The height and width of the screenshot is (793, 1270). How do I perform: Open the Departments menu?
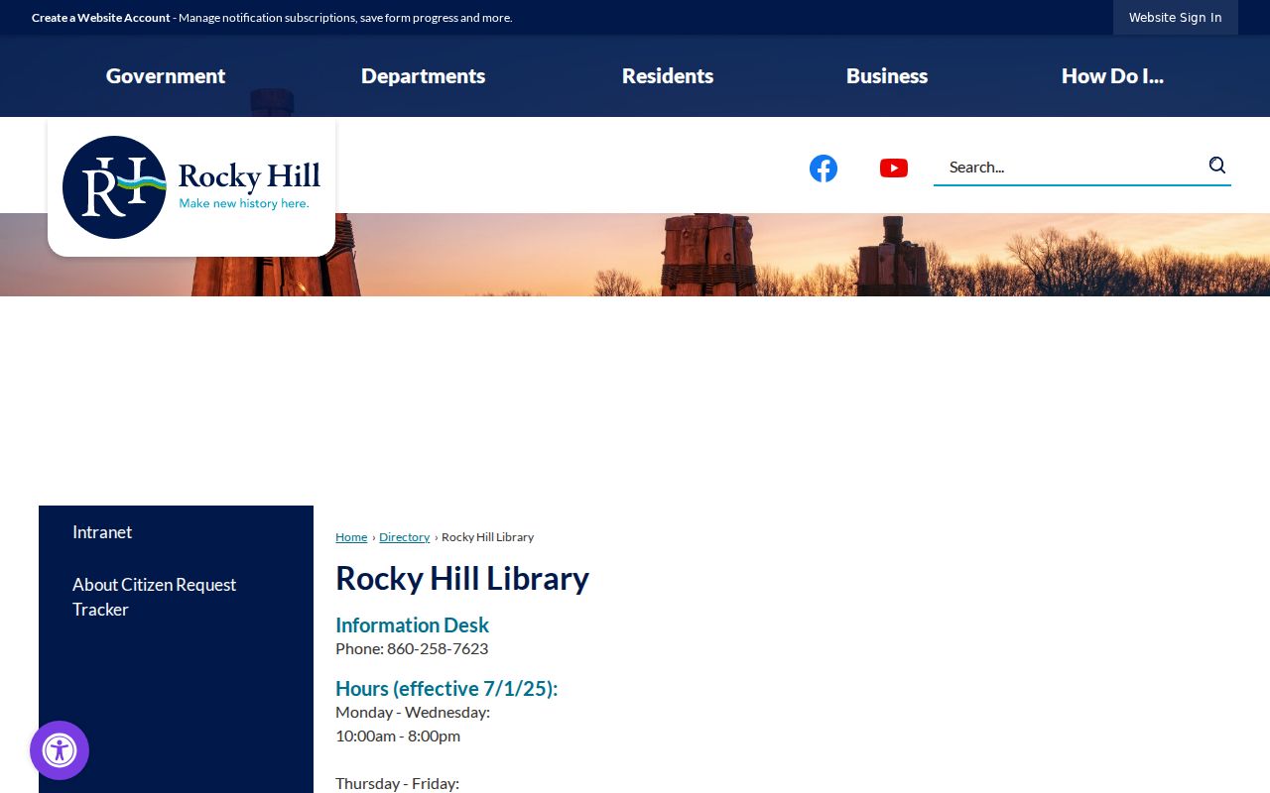tap(424, 76)
